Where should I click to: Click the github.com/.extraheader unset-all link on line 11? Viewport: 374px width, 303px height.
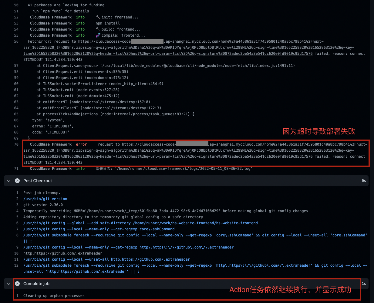(156, 259)
